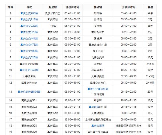Click the 07:00~19:00 time cell
This screenshot has width=162, height=135.
click(72, 83)
